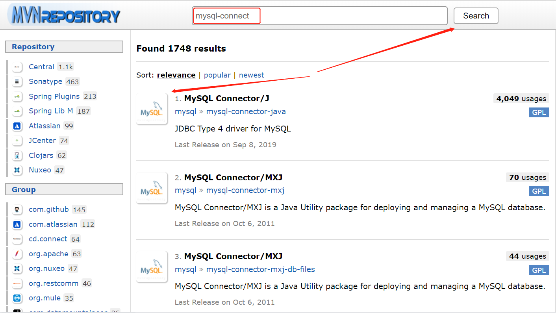Click the org.apache feather icon
The height and width of the screenshot is (313, 556).
(17, 254)
